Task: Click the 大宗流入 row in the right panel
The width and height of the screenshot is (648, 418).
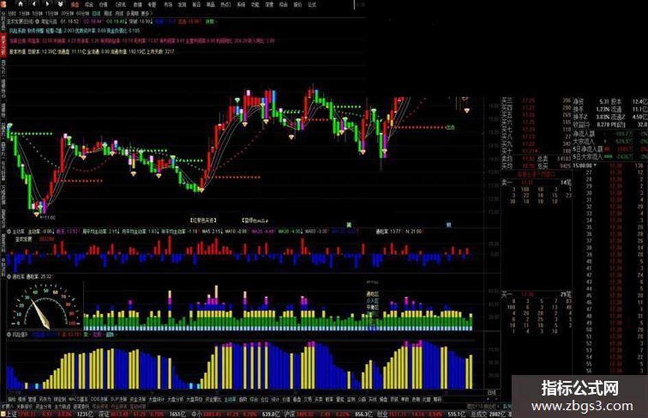Action: [610, 141]
